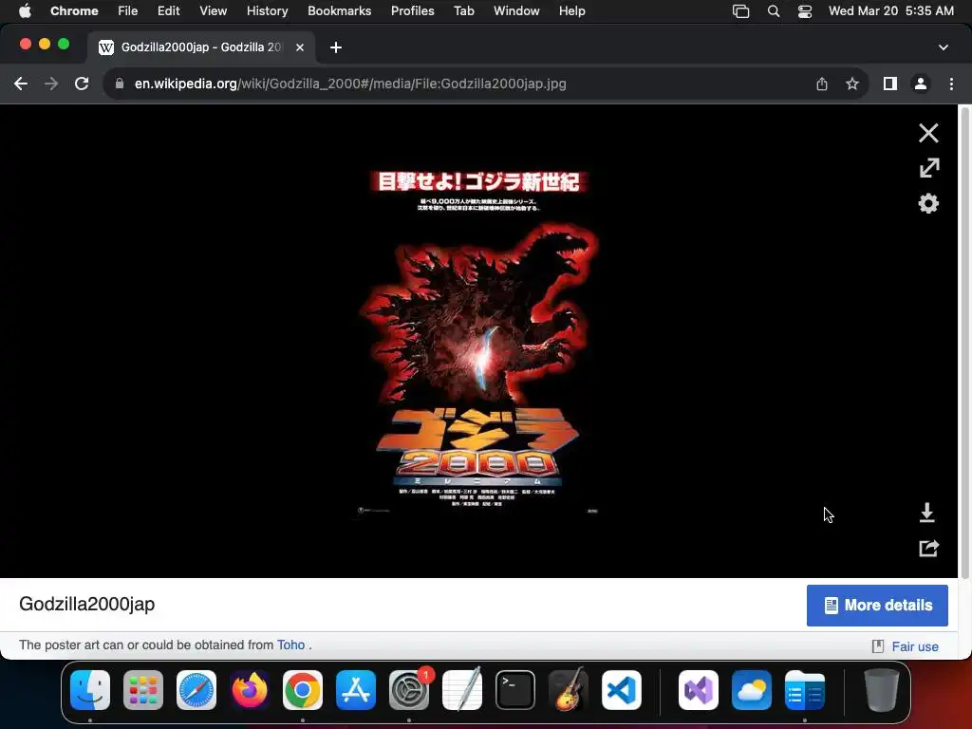Click the screen mirroring menu bar icon

point(740,11)
